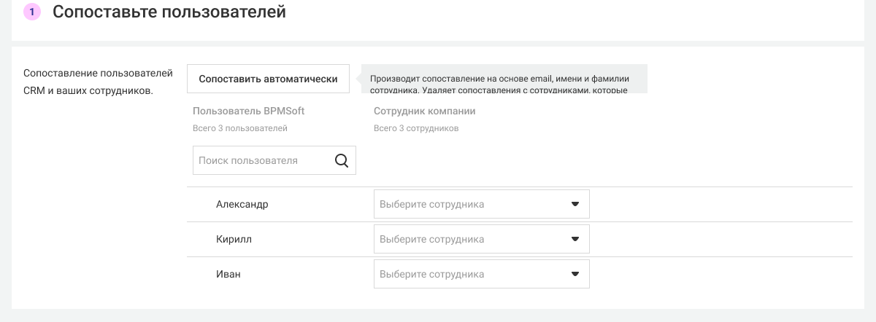Image resolution: width=876 pixels, height=322 pixels.
Task: Click the auto-matching hint tooltip text
Action: pos(499,79)
